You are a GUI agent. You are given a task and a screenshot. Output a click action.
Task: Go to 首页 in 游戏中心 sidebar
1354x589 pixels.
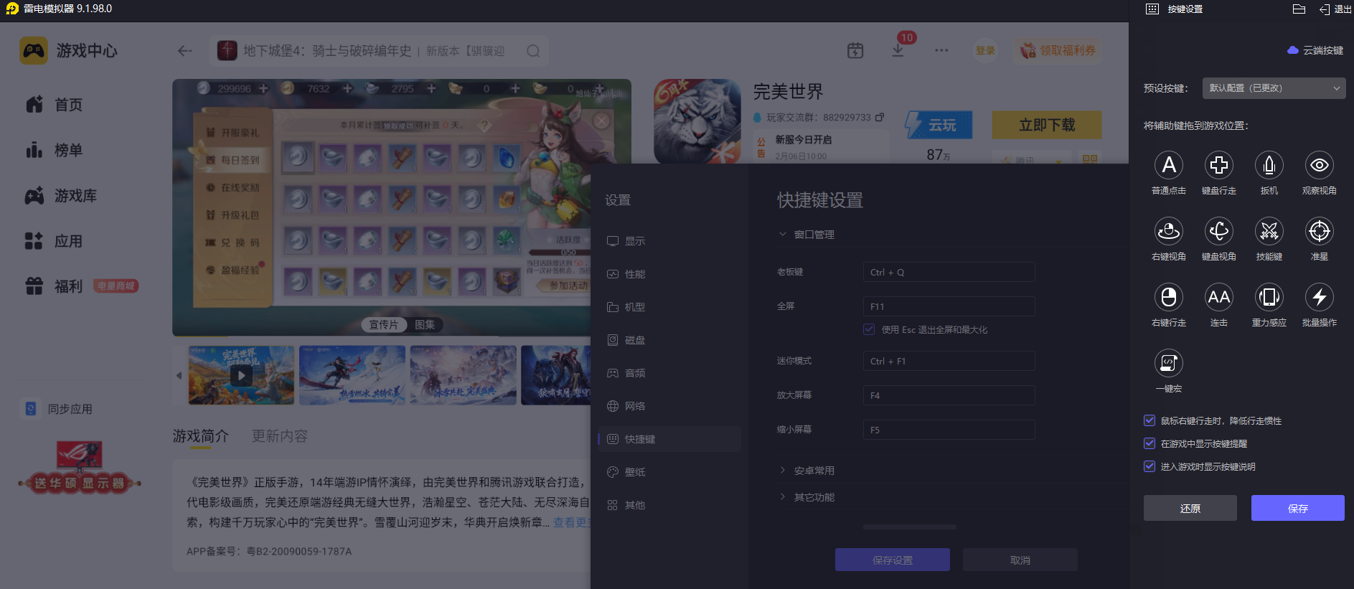54,105
